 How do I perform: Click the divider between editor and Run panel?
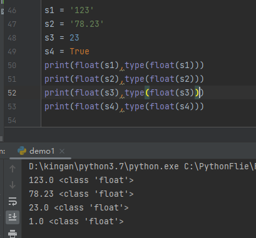[x=128, y=127]
